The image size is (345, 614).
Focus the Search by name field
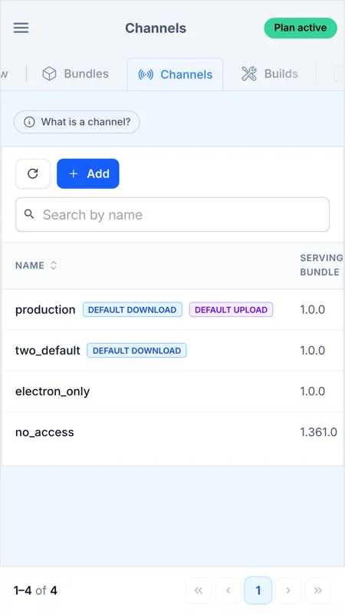(x=172, y=215)
